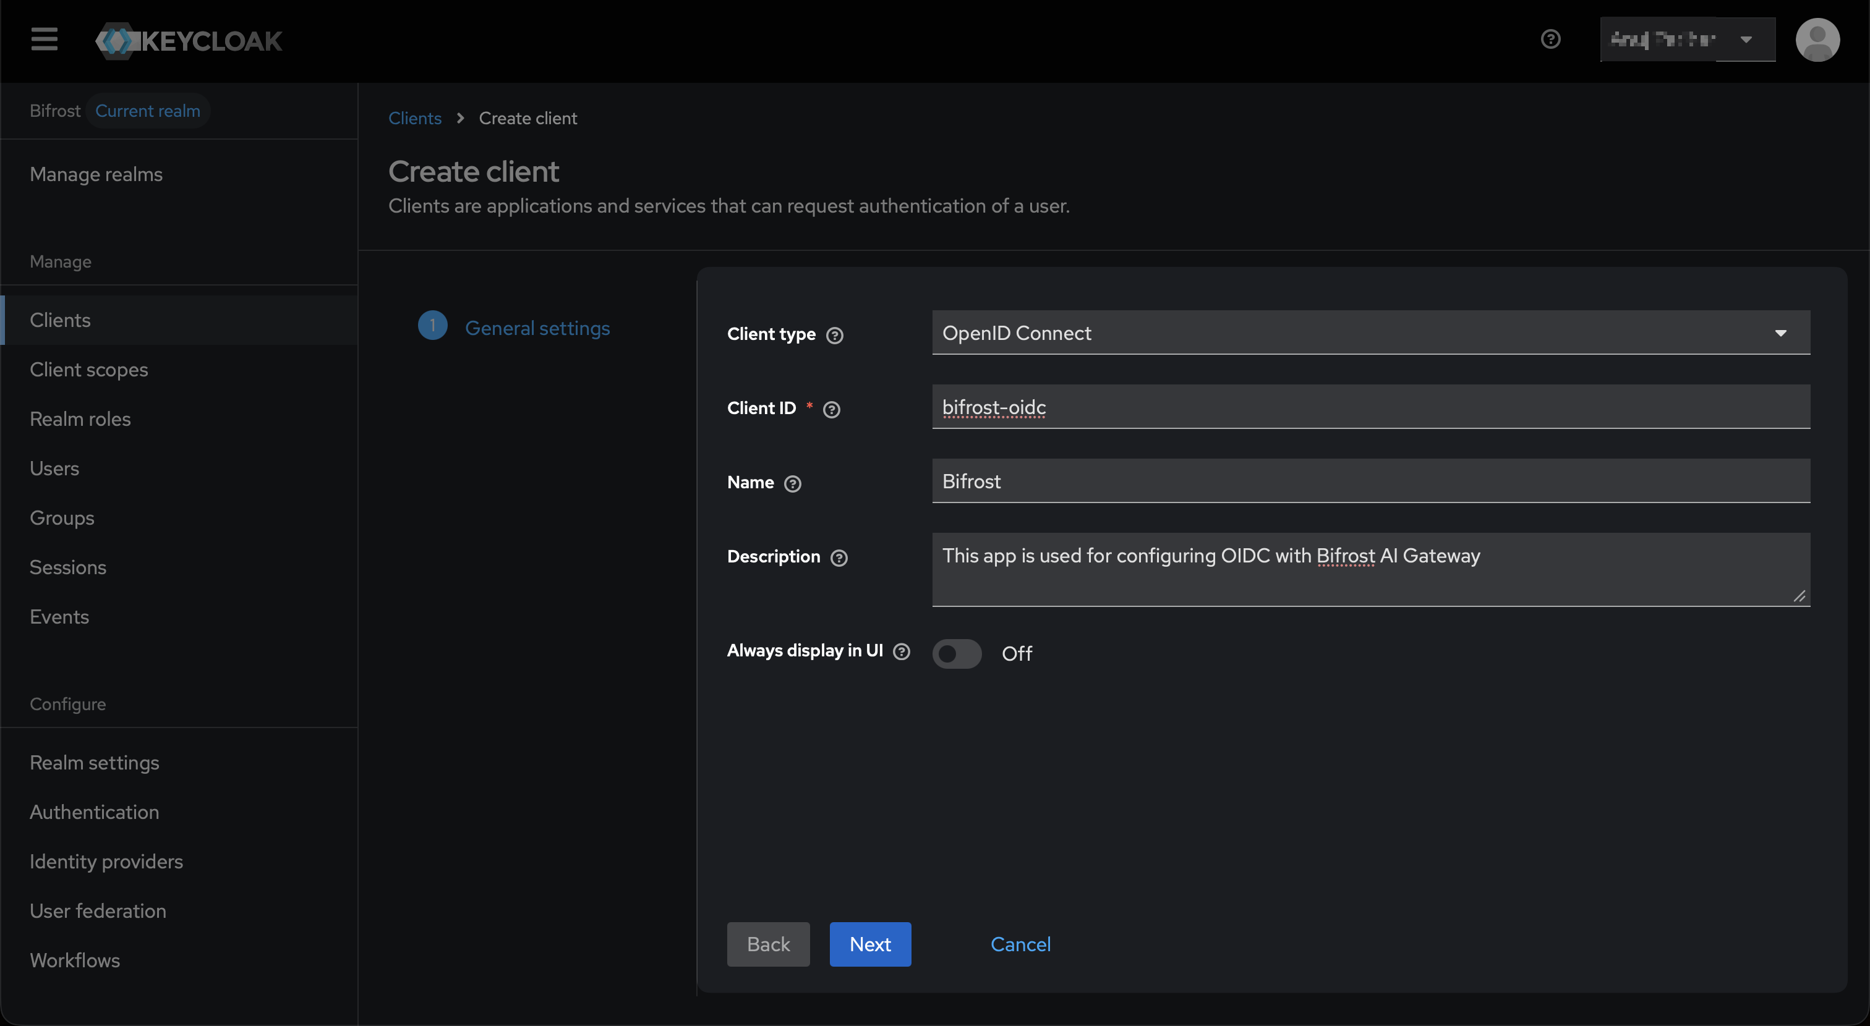Click the Next button
This screenshot has height=1026, width=1870.
tap(869, 944)
